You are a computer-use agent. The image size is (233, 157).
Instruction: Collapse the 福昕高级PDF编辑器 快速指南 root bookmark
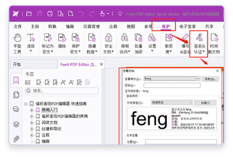tap(26, 104)
